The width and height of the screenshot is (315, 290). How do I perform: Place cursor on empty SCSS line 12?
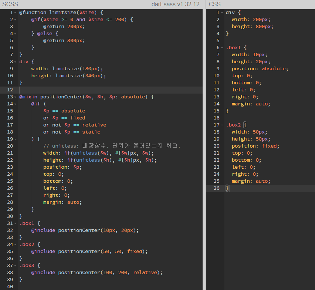[110, 90]
